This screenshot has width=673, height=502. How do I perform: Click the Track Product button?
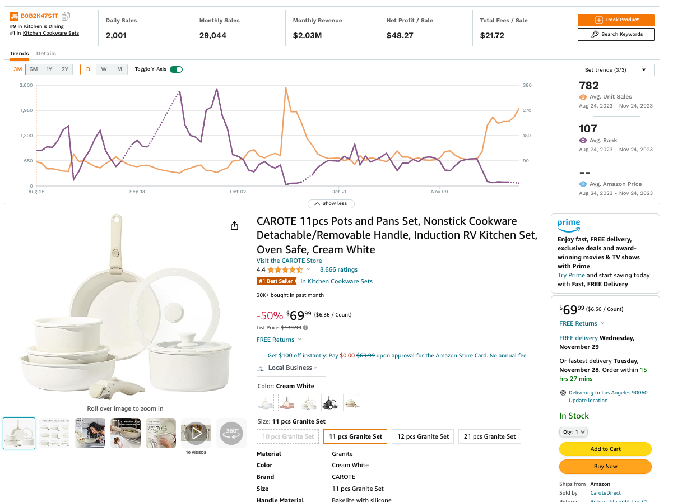pos(616,20)
